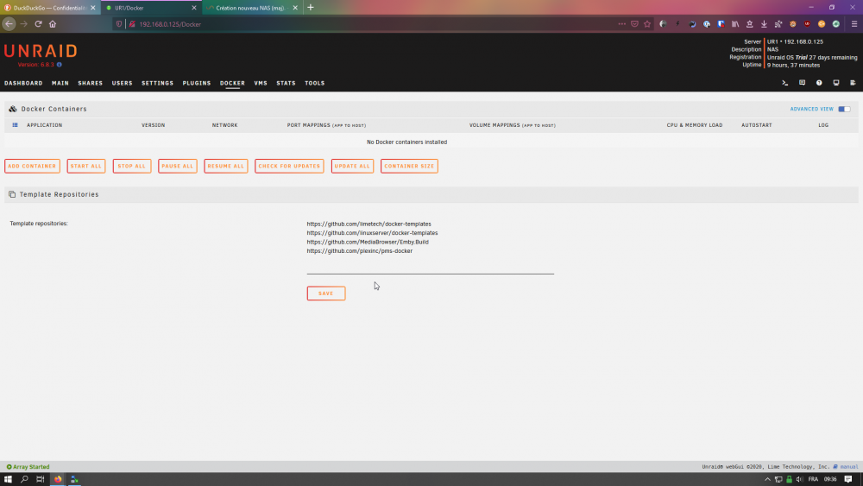Open the Unraid feedback icon
The image size is (863, 486).
pos(802,83)
